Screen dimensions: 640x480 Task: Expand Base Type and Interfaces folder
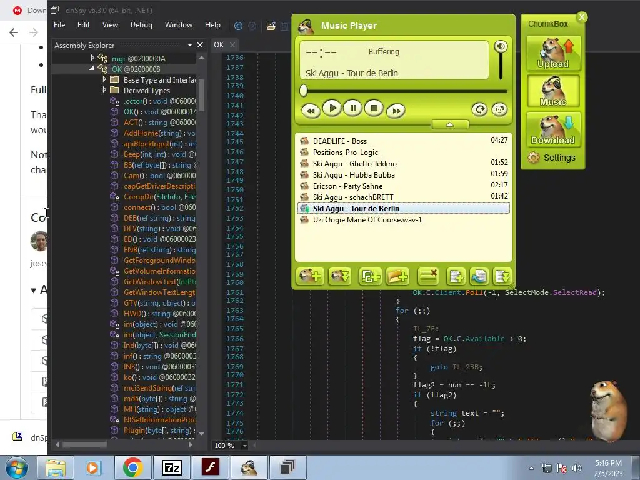(x=104, y=79)
